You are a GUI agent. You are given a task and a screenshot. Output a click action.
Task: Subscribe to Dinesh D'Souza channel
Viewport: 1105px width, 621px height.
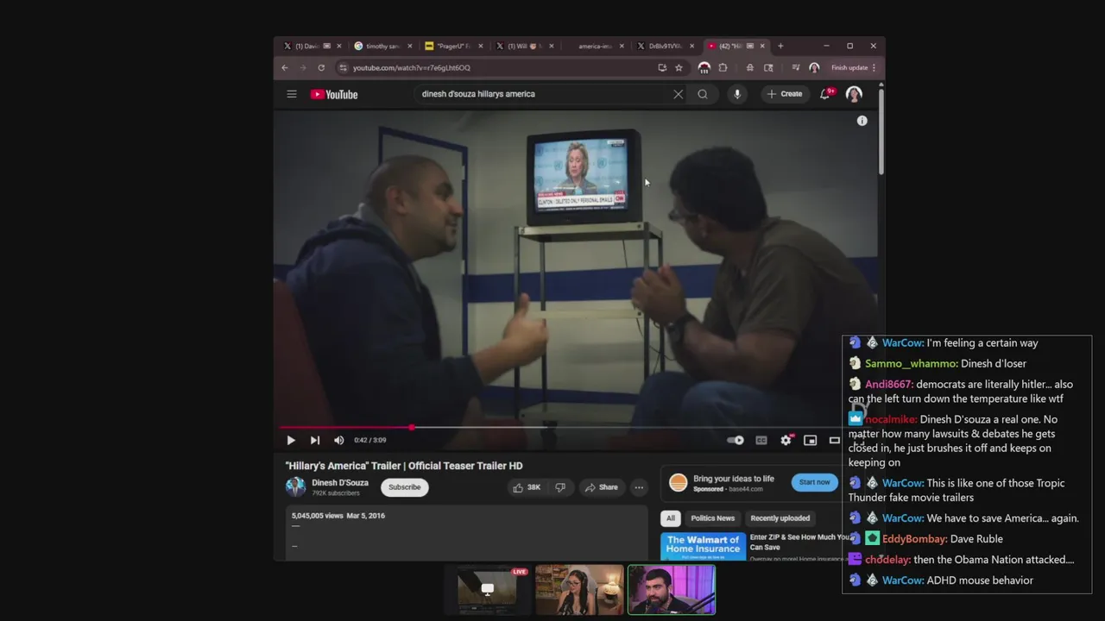[x=404, y=487]
